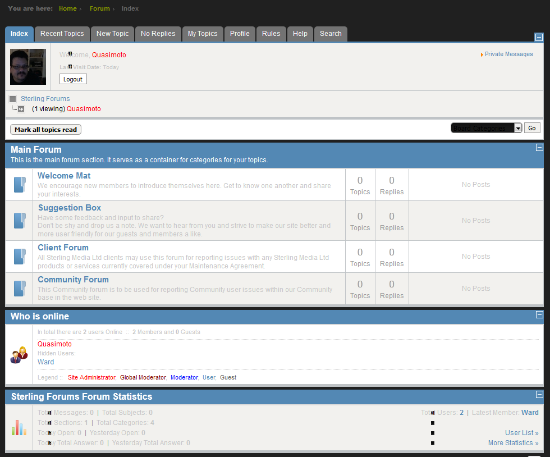Viewport: 550px width, 457px height.
Task: Click the Welcome Mat folder icon
Action: tap(20, 185)
